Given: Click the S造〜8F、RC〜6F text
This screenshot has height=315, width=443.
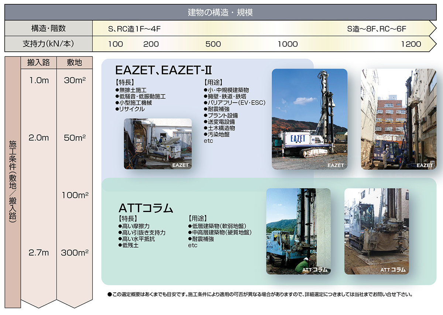Looking at the screenshot, I should click(377, 29).
